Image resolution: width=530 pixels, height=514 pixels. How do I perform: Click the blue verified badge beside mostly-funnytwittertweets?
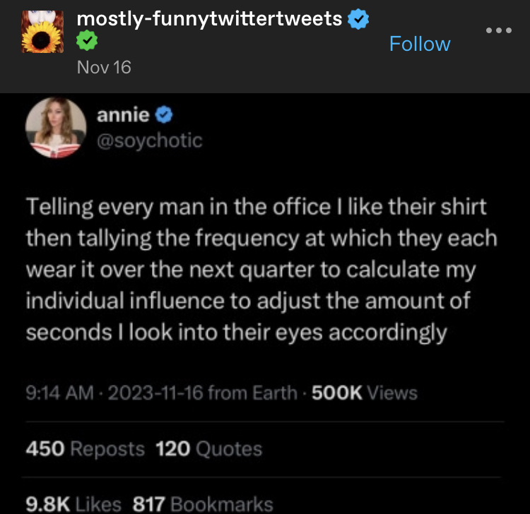point(358,19)
